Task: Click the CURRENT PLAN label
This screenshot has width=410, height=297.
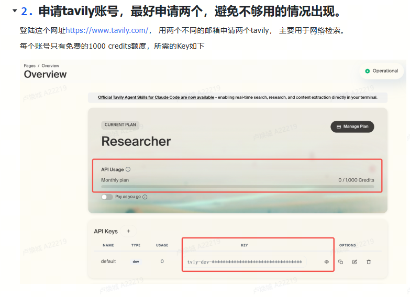Action: (x=120, y=125)
